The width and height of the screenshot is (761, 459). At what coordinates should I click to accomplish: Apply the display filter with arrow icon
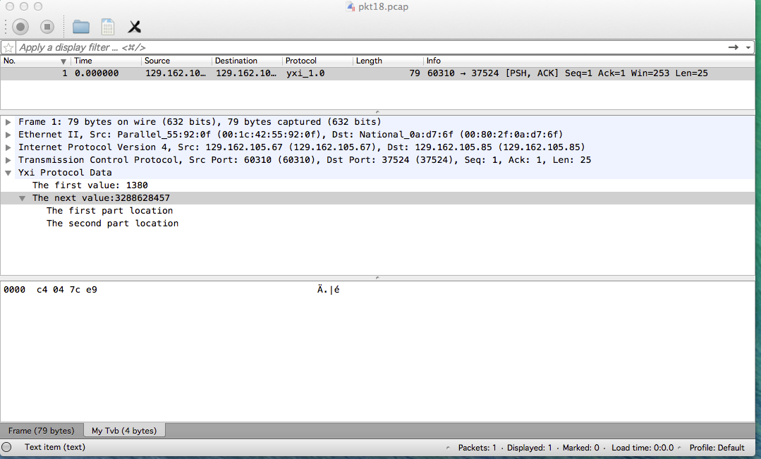coord(733,47)
